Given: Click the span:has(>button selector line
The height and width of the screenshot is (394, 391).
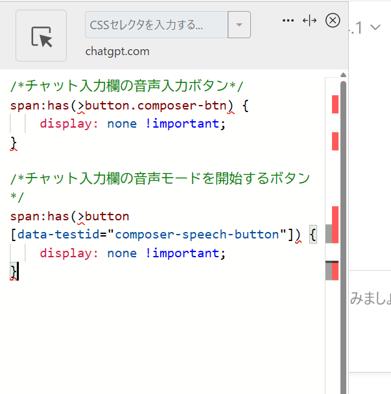Looking at the screenshot, I should [69, 216].
